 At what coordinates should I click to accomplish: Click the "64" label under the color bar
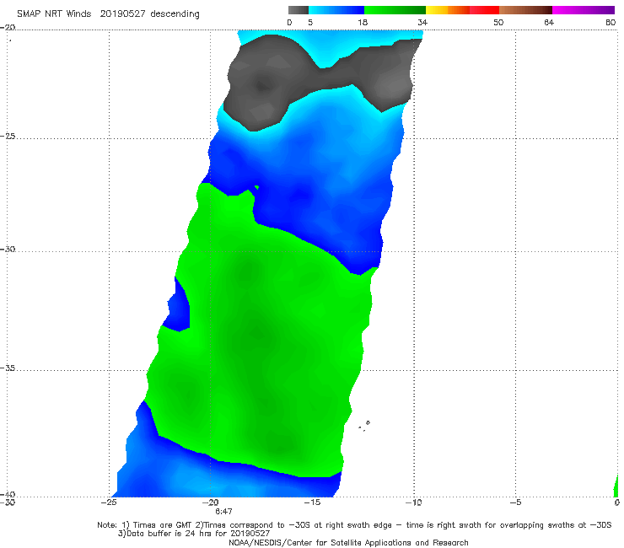(x=549, y=22)
